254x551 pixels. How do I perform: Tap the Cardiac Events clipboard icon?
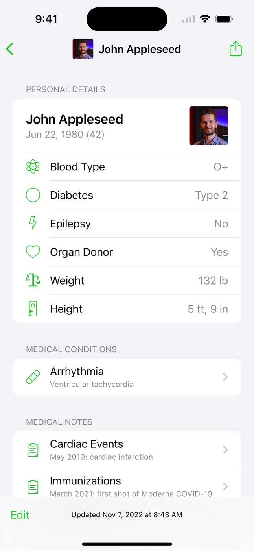33,450
